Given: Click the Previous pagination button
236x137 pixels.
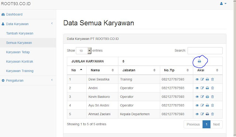Looking at the screenshot, I should [x=193, y=124].
